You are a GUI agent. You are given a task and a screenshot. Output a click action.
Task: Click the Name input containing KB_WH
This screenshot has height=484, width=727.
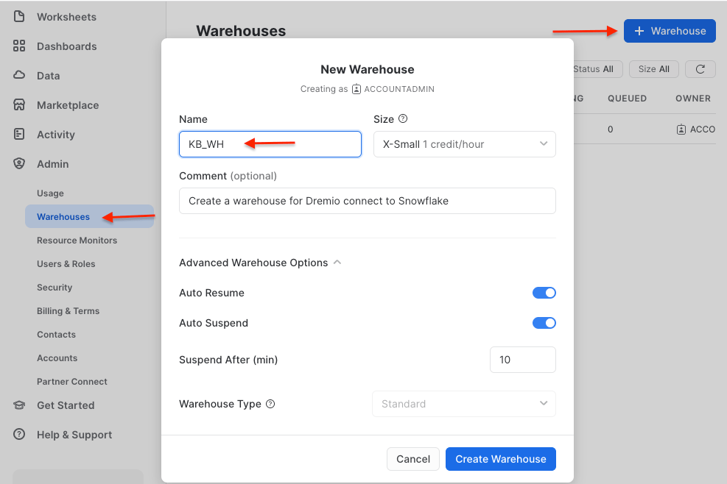point(270,144)
